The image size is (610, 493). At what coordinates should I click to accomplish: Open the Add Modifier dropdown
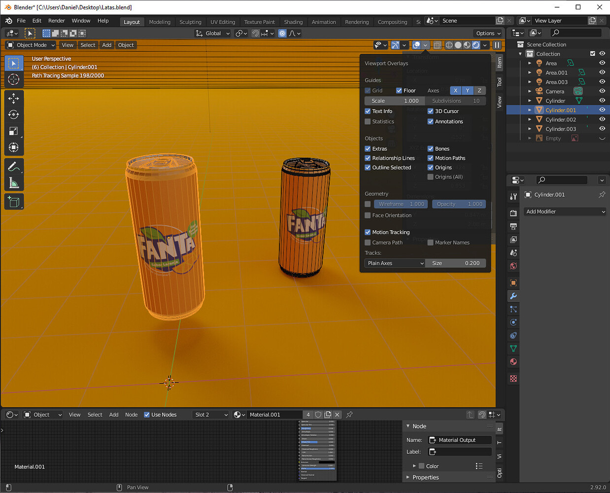pos(565,211)
